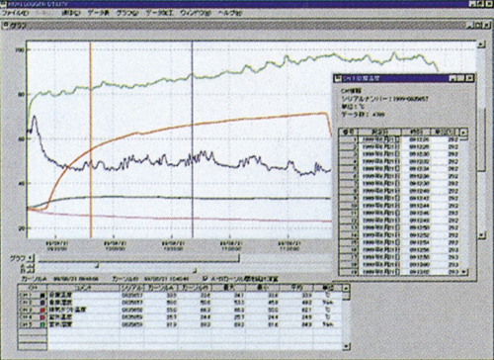This screenshot has width=494, height=360.
Task: Click the cursor B slider marker below the chart
Action: point(195,271)
